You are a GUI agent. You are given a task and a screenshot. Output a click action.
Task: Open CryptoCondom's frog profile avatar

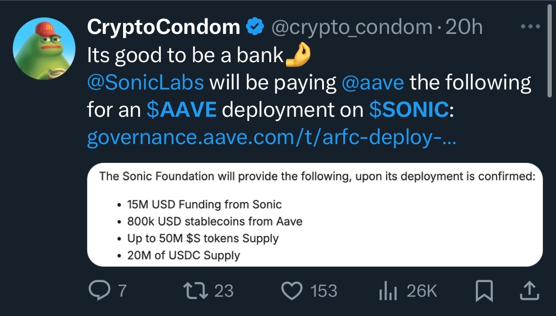[x=44, y=50]
